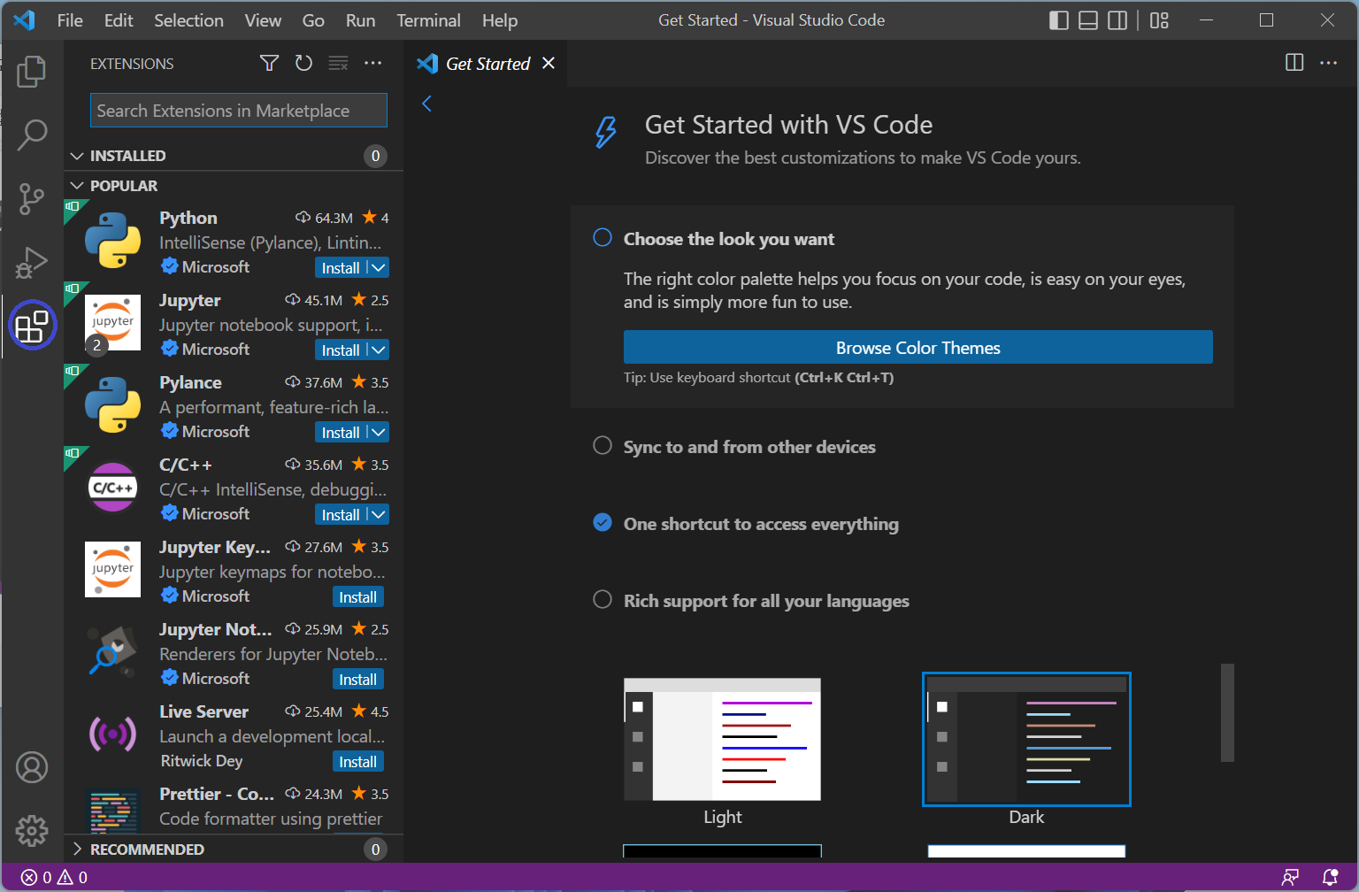Install the Pylance extension

pyautogui.click(x=341, y=432)
